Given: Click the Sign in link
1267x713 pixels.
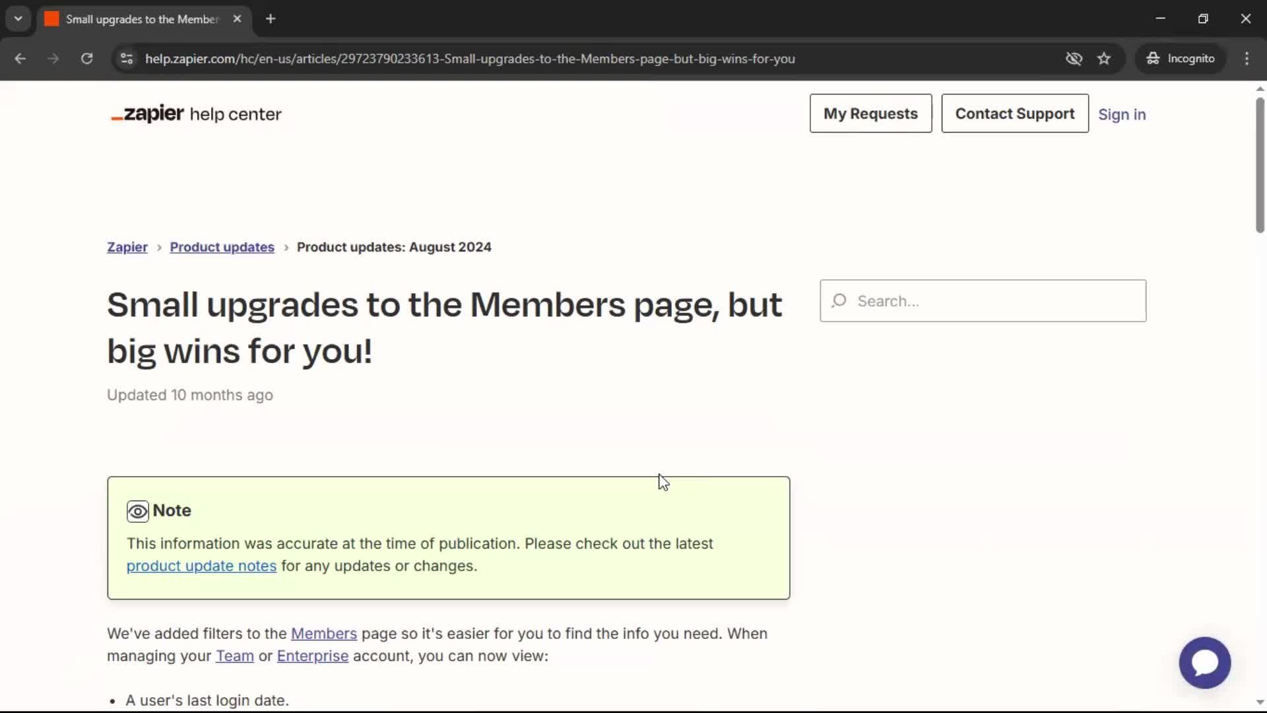Looking at the screenshot, I should point(1121,115).
